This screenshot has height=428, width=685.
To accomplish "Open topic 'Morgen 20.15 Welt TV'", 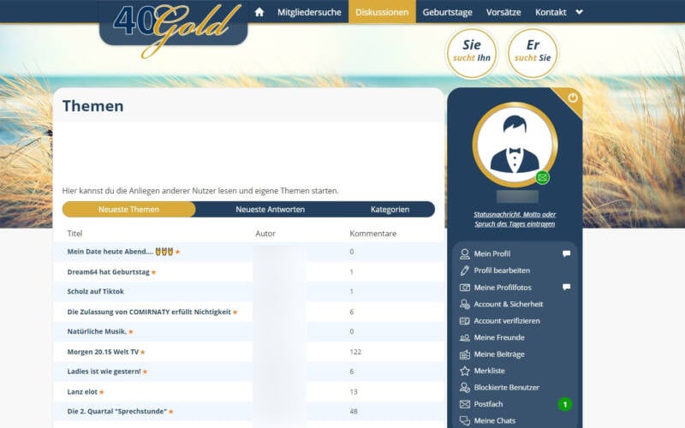I will click(103, 352).
